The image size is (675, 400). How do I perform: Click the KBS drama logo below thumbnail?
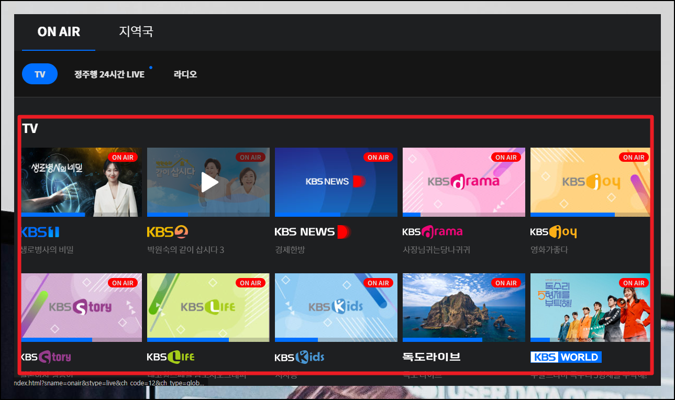(x=433, y=231)
